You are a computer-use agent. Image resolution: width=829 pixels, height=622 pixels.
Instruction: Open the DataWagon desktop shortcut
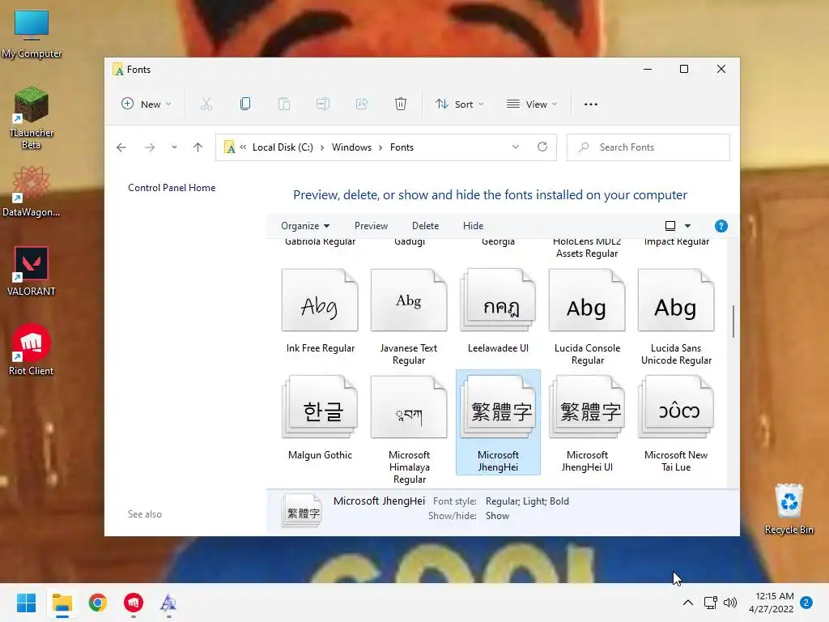(32, 191)
